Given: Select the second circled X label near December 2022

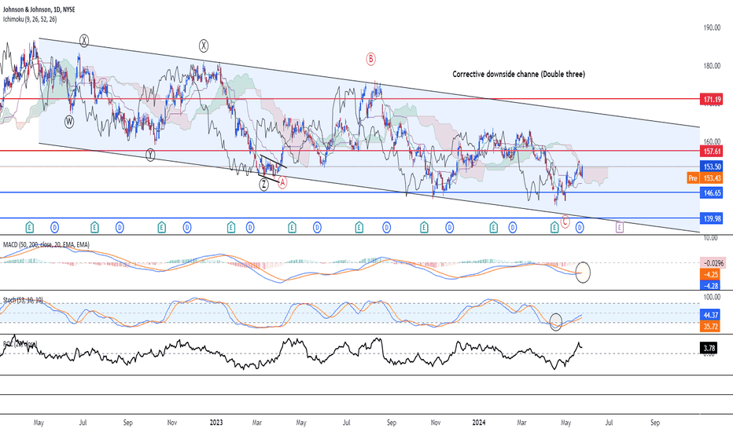Looking at the screenshot, I should (204, 46).
